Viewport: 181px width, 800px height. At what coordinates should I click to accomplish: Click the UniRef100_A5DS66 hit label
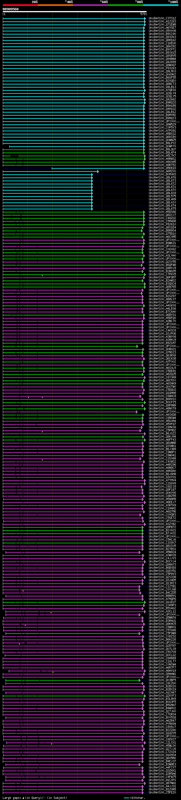coord(162,212)
